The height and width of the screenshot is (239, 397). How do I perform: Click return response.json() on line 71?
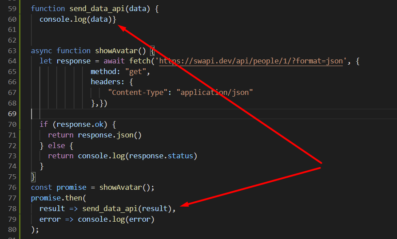pyautogui.click(x=95, y=135)
